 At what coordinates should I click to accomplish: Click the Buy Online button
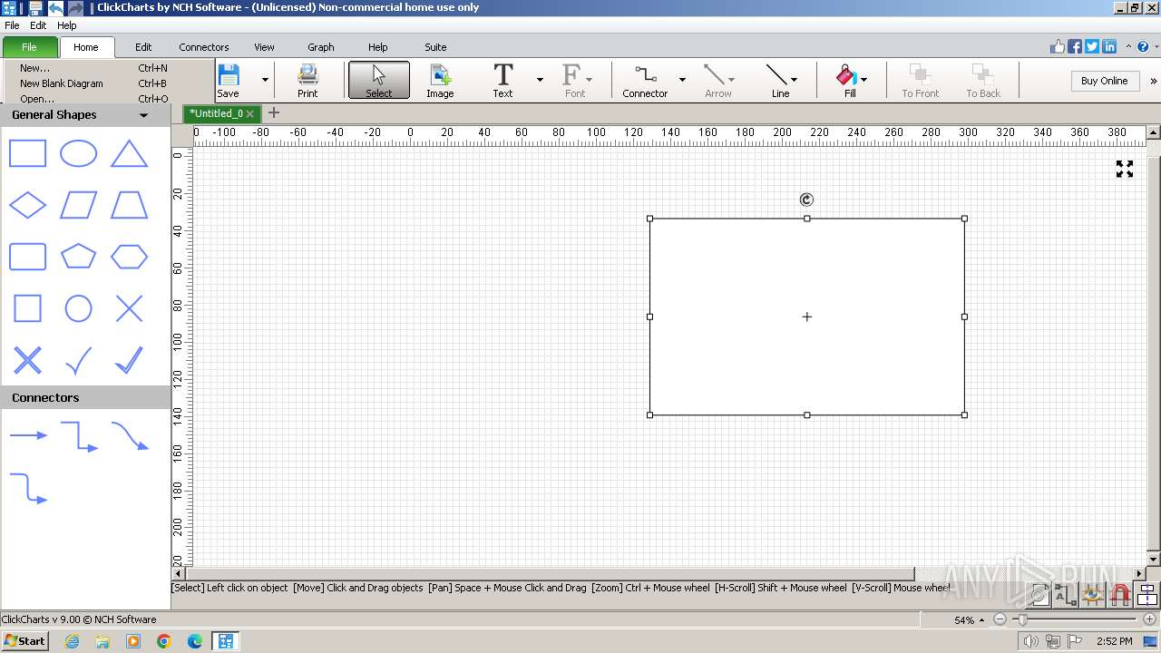click(x=1104, y=81)
